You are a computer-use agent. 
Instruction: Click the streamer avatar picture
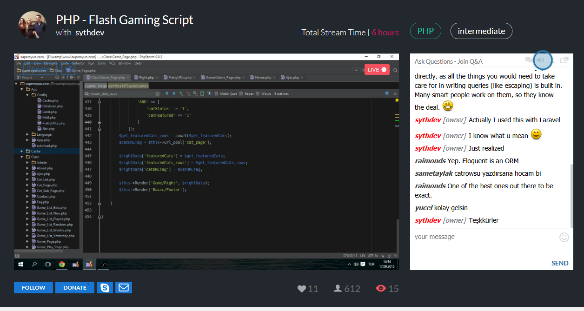point(33,25)
